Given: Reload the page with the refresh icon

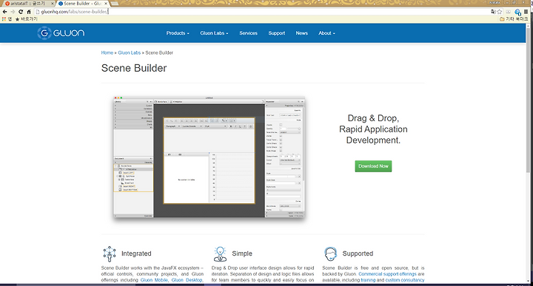Looking at the screenshot, I should click(x=21, y=12).
